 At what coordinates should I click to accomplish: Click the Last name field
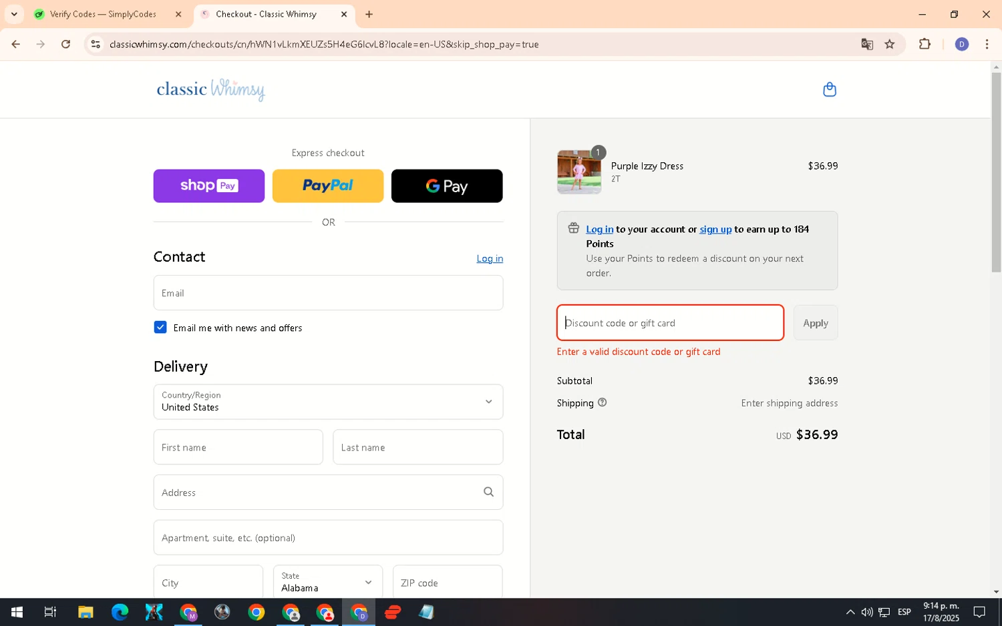tap(417, 447)
